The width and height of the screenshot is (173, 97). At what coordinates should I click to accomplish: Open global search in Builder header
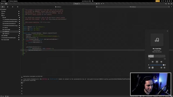(166, 4)
